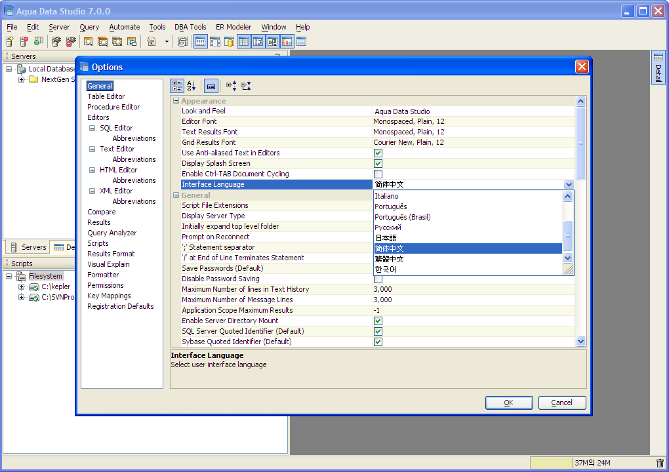Click the Expand All properties icon
The height and width of the screenshot is (472, 669).
[232, 86]
